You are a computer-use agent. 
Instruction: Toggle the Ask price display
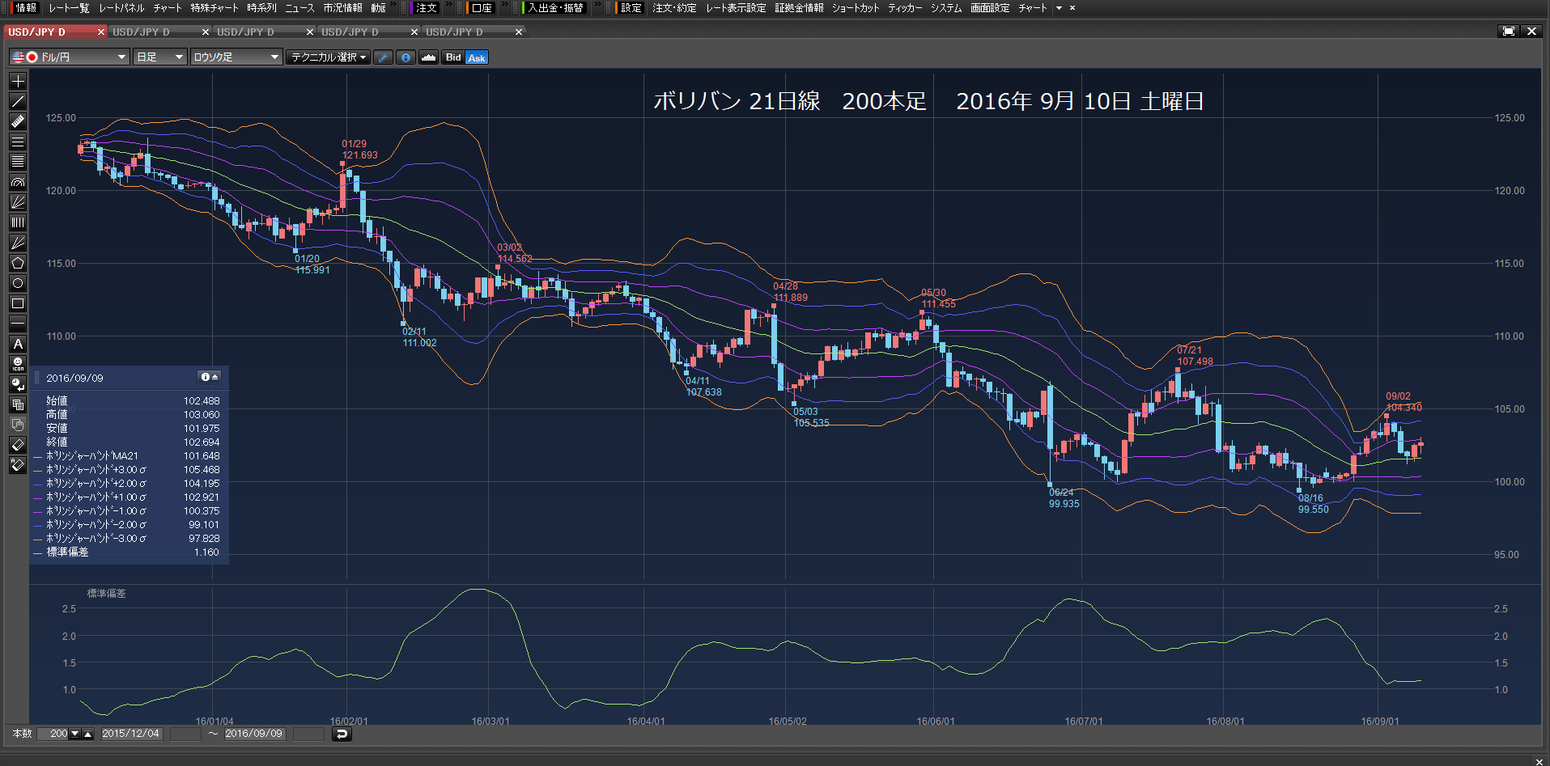pyautogui.click(x=477, y=57)
